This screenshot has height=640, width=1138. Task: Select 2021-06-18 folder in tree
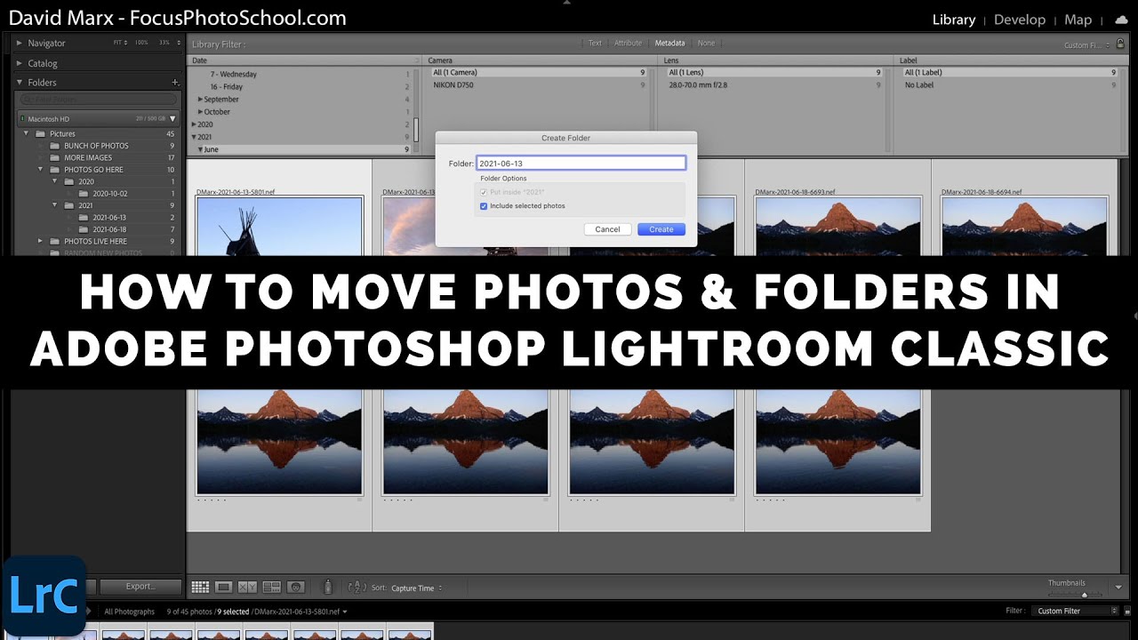(109, 229)
